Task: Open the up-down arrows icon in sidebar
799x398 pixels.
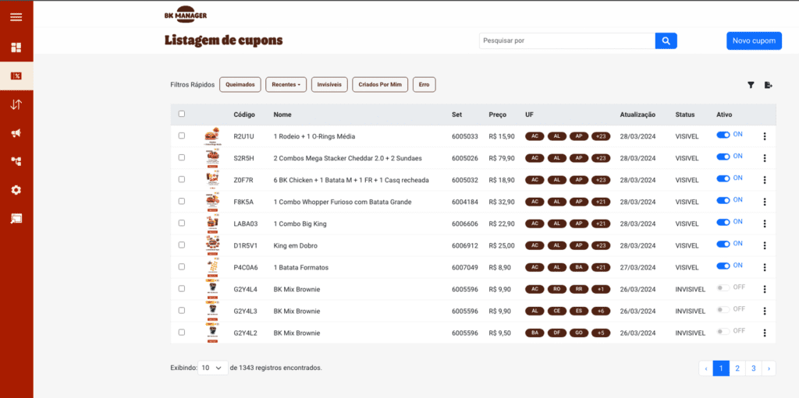Action: [x=16, y=105]
